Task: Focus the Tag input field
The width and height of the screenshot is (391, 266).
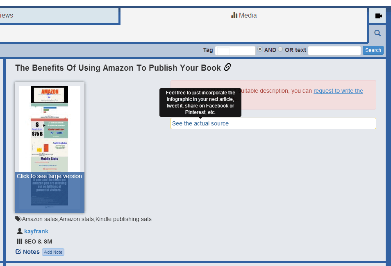Action: point(235,50)
